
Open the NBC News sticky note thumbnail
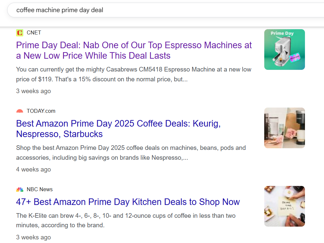[x=284, y=206]
